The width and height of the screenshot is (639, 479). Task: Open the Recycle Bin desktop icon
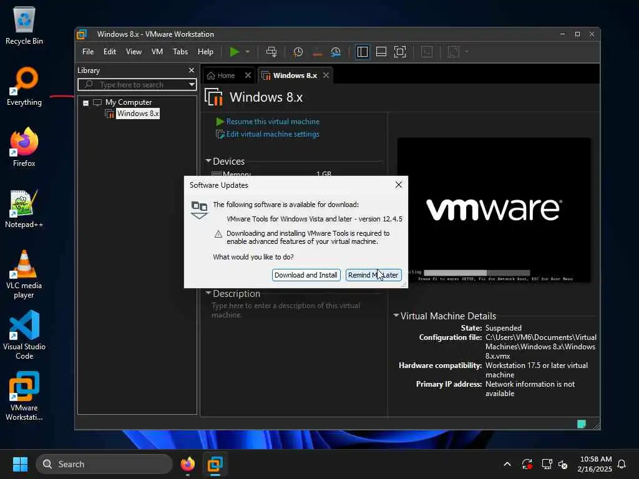click(x=24, y=25)
